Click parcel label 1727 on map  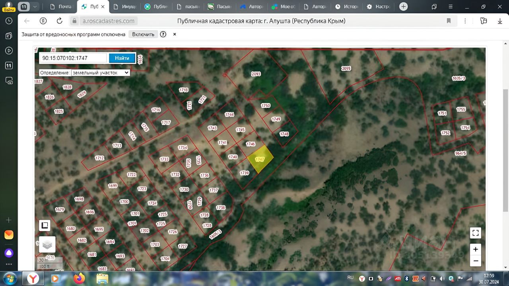[183, 246]
